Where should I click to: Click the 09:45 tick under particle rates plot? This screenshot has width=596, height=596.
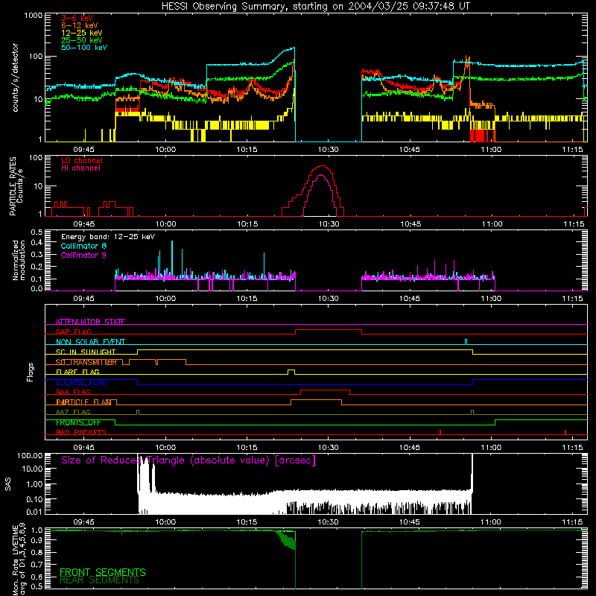click(x=84, y=224)
